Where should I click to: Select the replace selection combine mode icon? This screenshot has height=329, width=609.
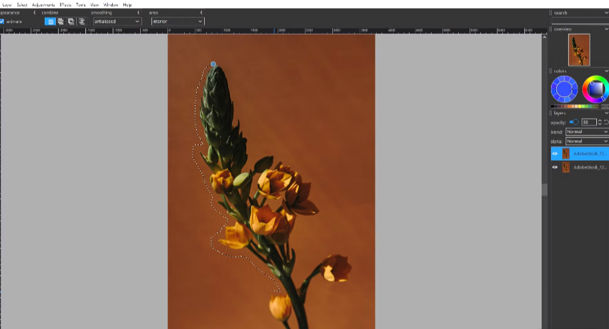pyautogui.click(x=50, y=21)
